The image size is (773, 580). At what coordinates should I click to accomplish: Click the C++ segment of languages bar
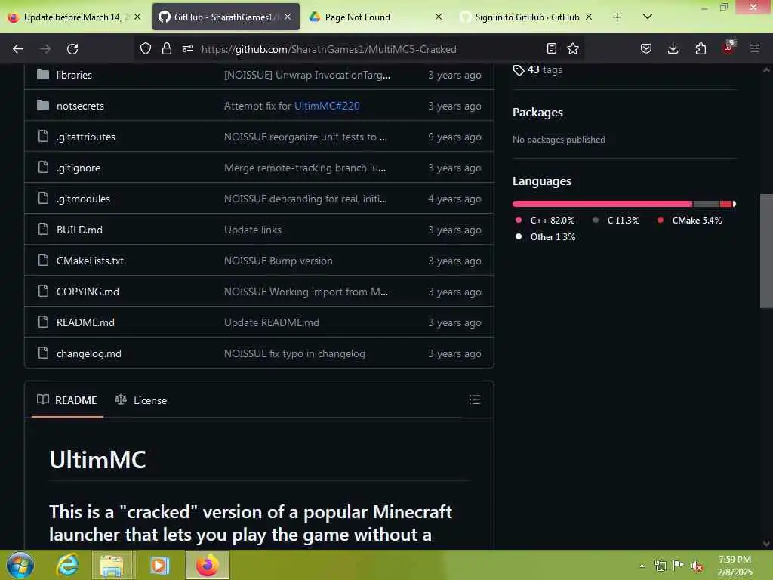pos(602,204)
